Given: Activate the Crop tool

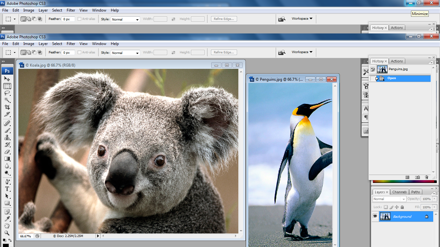Looking at the screenshot, I should point(7,107).
